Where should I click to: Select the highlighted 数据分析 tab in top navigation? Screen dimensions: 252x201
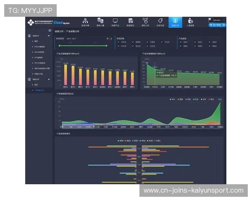pos(175,22)
